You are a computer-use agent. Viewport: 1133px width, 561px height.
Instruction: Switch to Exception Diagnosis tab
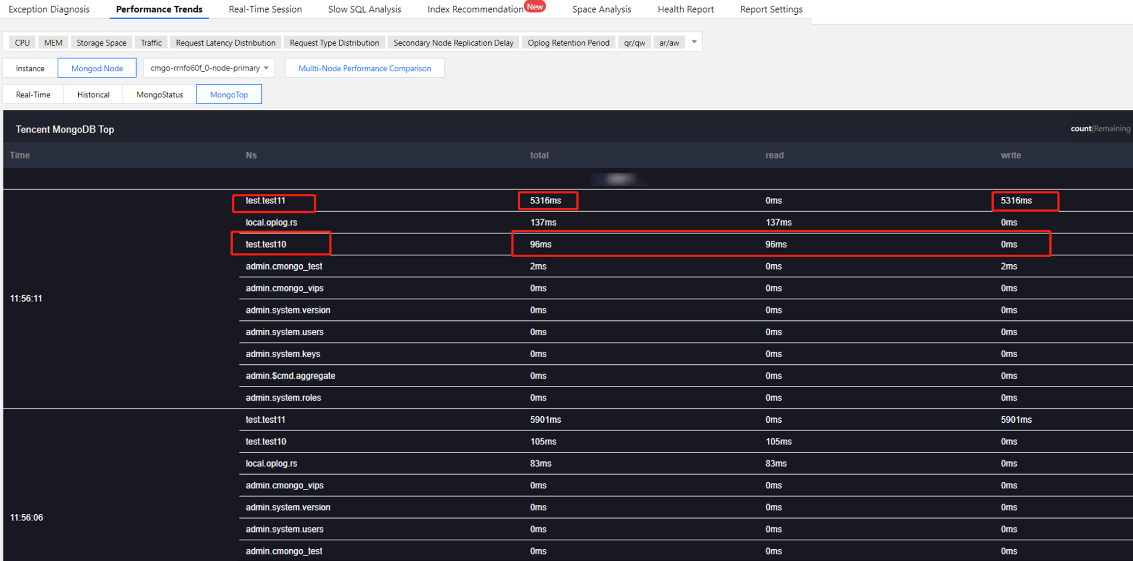(x=49, y=9)
